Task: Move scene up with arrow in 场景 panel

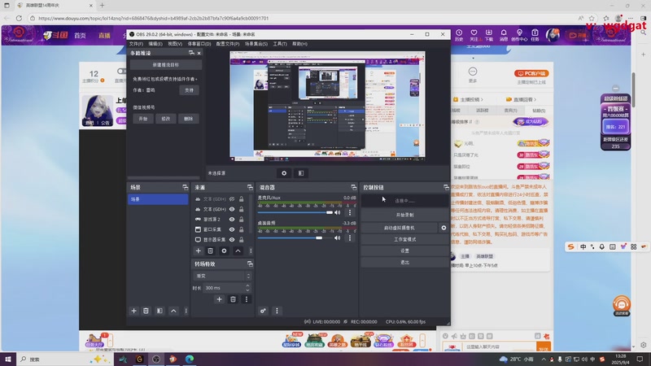Action: click(173, 311)
